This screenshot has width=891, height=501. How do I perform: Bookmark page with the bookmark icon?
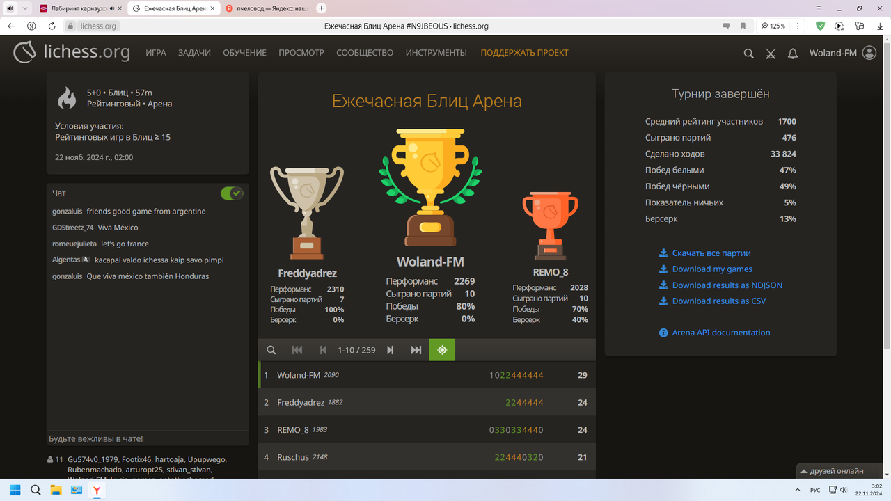[x=743, y=26]
